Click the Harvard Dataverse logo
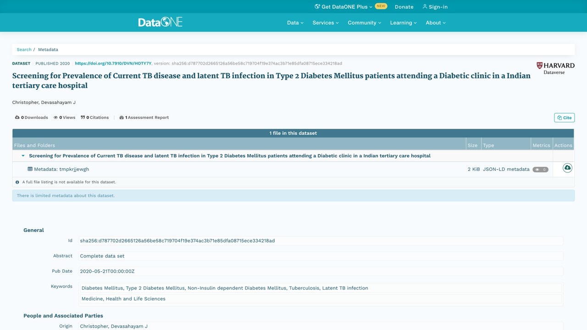The width and height of the screenshot is (587, 330). click(555, 68)
